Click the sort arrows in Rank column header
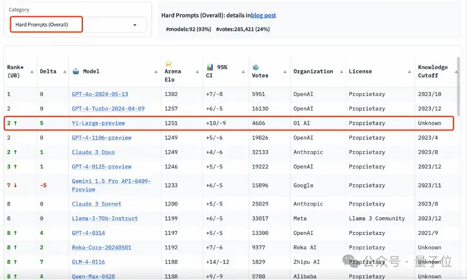Image resolution: width=467 pixels, height=280 pixels. (x=31, y=72)
